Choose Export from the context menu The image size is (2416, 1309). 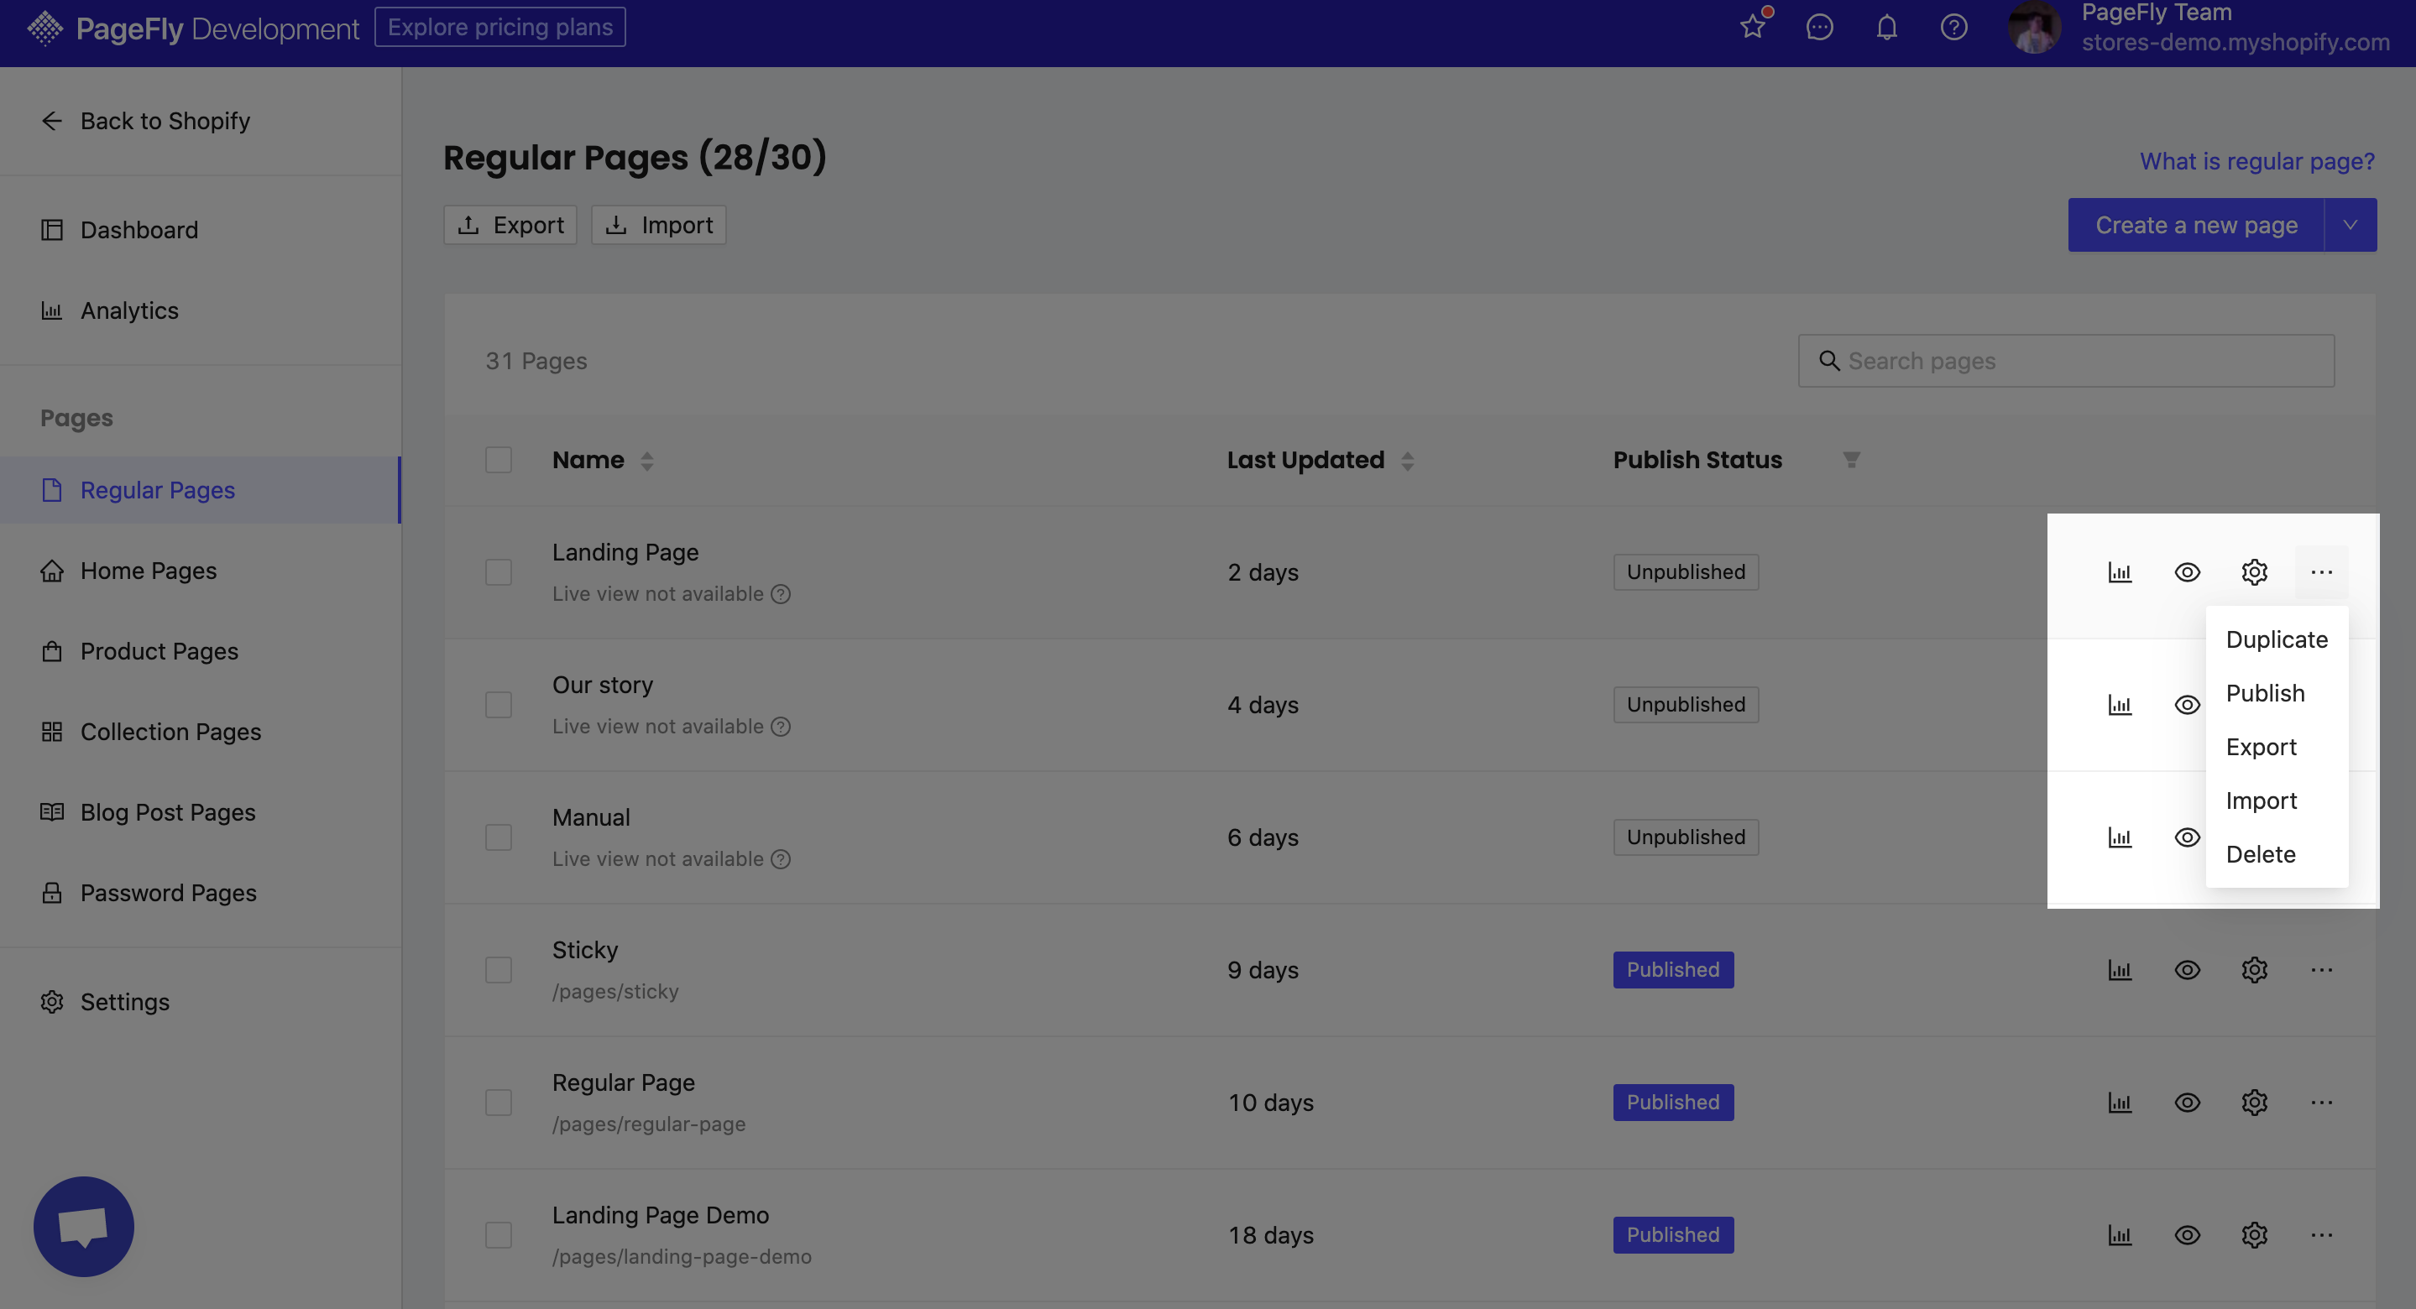click(2277, 748)
